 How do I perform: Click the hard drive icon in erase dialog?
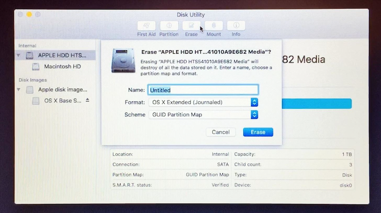tap(123, 60)
